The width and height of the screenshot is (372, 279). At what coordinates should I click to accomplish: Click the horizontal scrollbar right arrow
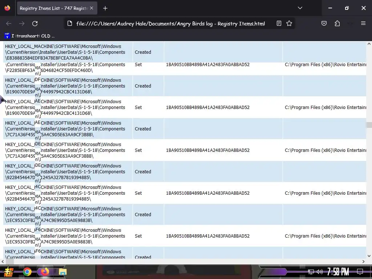tap(363, 262)
